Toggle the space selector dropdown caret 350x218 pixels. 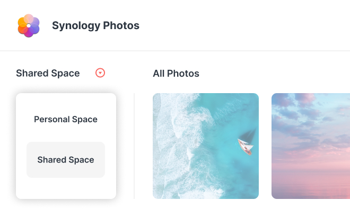coord(100,73)
